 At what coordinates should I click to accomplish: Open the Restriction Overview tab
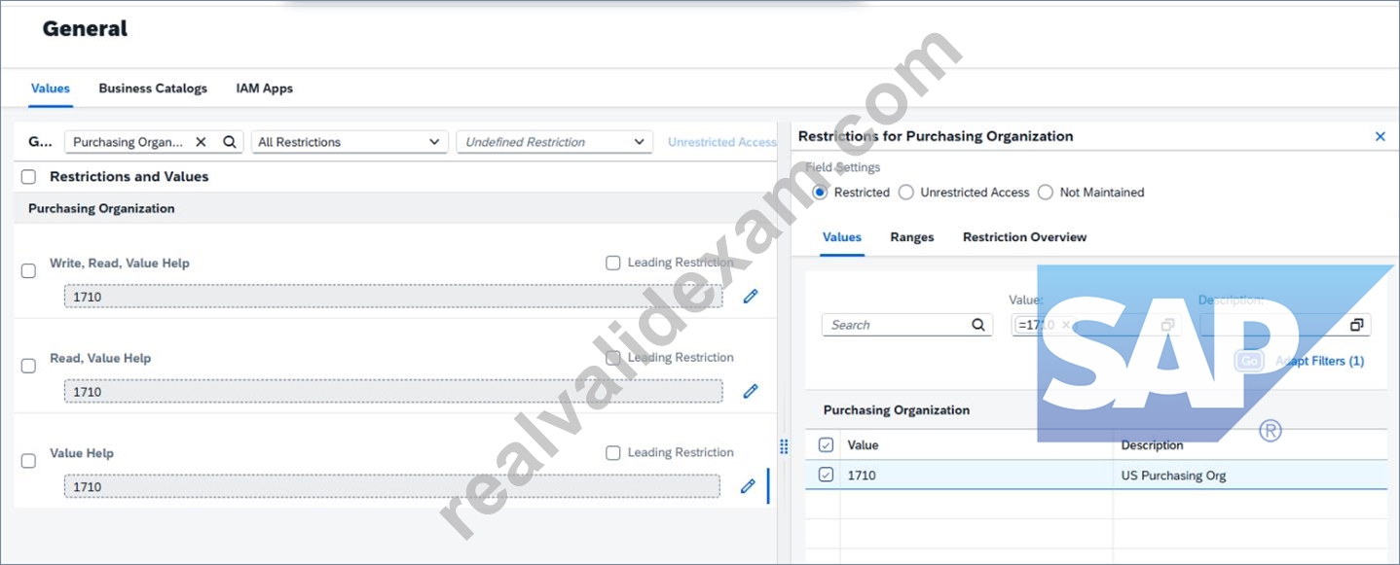pos(1024,237)
